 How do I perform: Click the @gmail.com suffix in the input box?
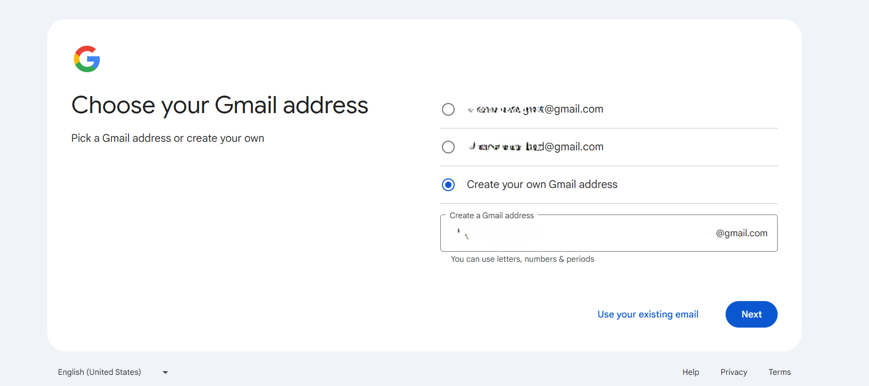coord(742,234)
